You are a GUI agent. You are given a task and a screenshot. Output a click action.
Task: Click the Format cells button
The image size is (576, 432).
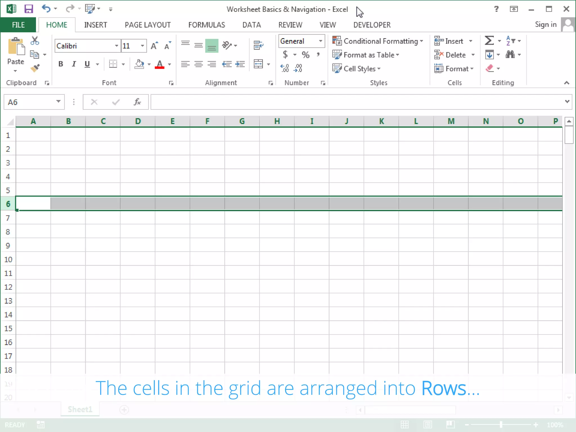[454, 69]
